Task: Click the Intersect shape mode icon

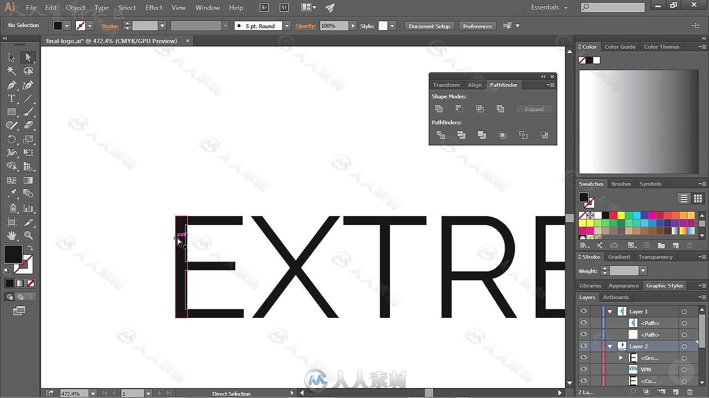Action: coord(480,109)
